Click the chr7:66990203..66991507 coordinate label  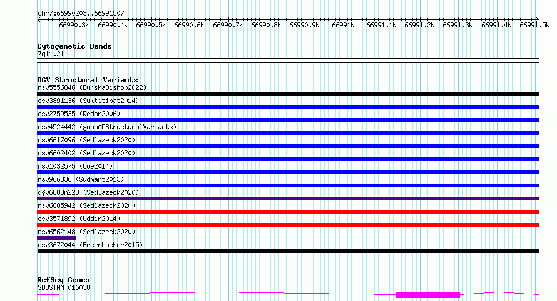(81, 14)
